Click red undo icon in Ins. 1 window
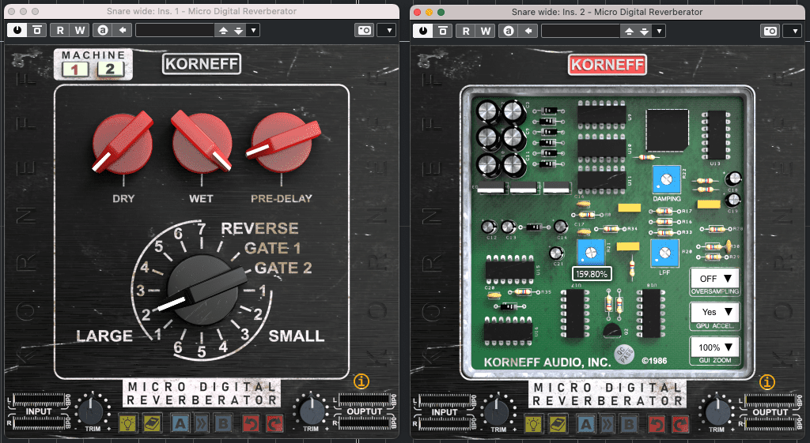Image resolution: width=810 pixels, height=443 pixels. pyautogui.click(x=251, y=423)
